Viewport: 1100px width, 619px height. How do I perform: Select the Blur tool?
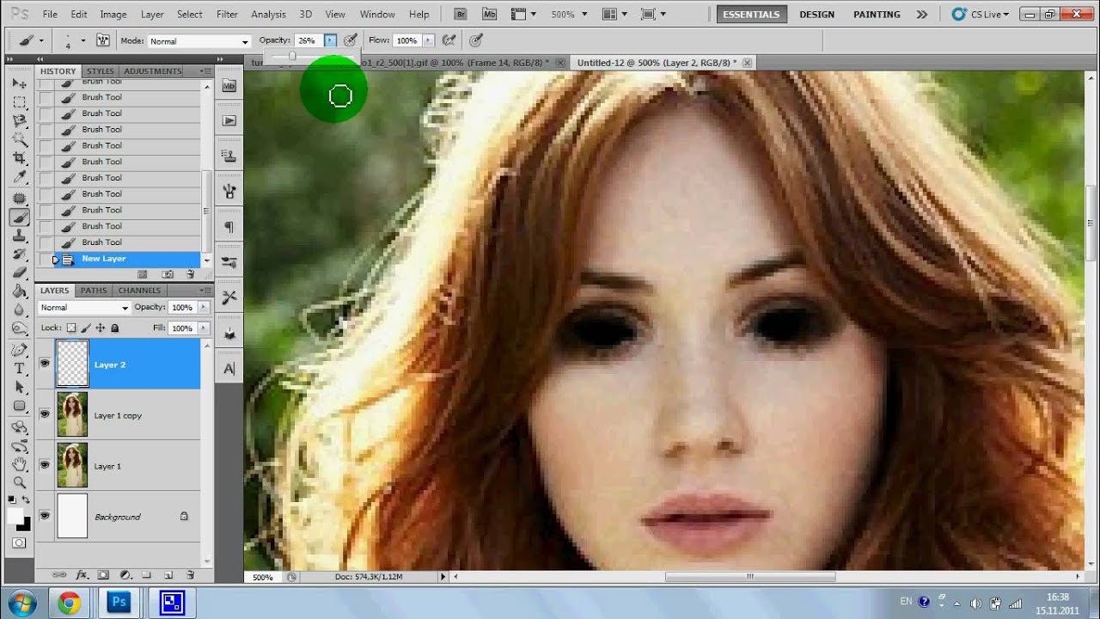(19, 310)
